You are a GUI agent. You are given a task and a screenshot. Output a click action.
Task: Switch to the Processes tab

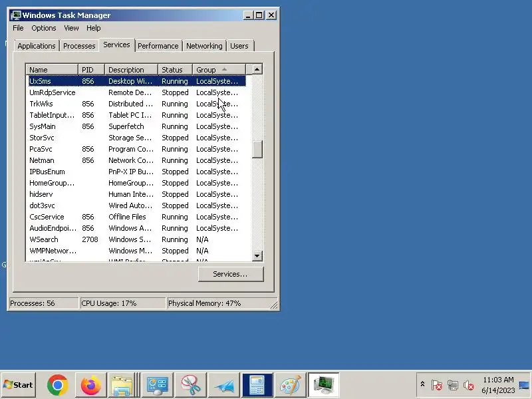79,46
